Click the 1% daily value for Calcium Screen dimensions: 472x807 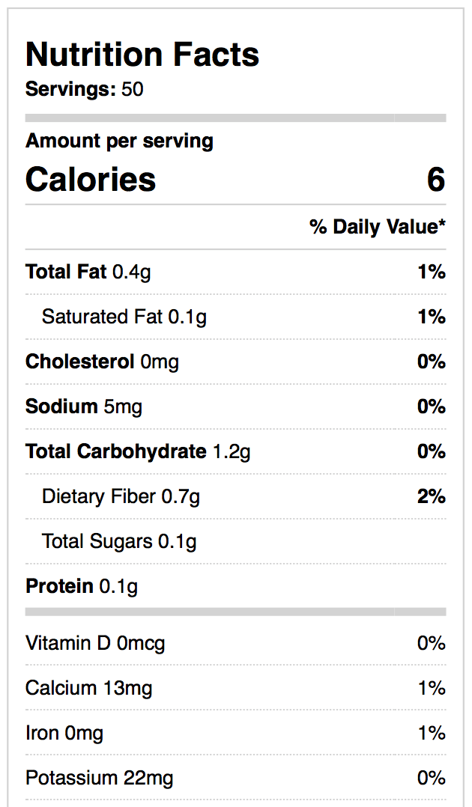coord(432,688)
